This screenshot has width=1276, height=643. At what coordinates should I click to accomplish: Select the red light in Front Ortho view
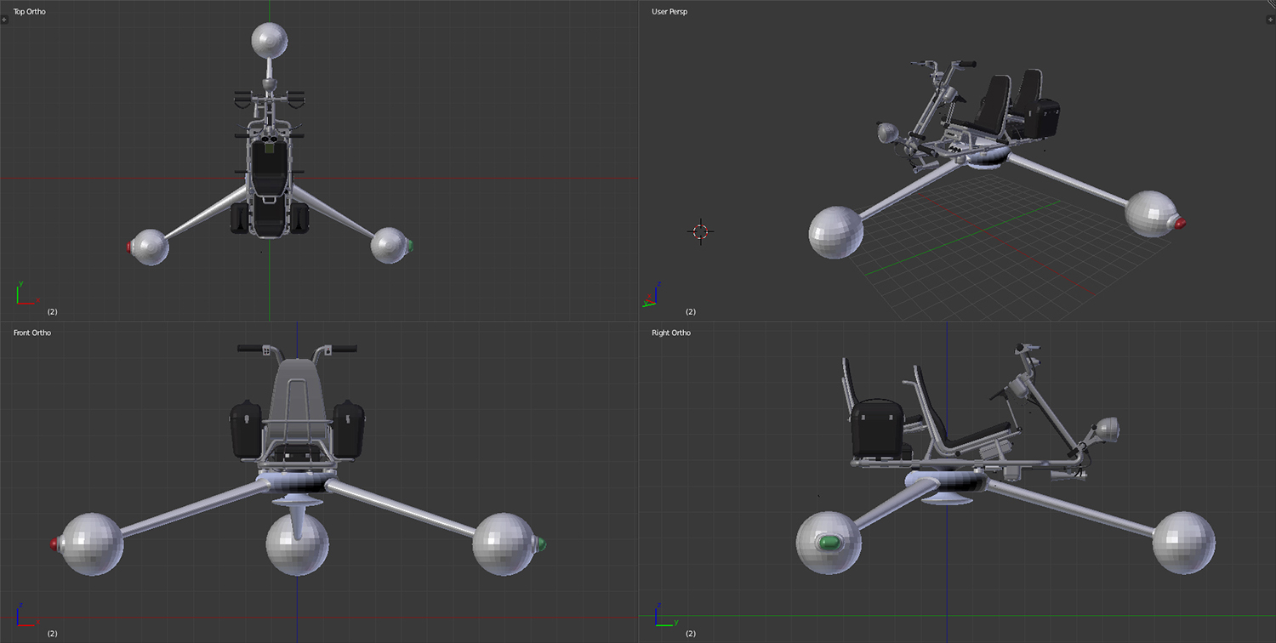(x=55, y=543)
